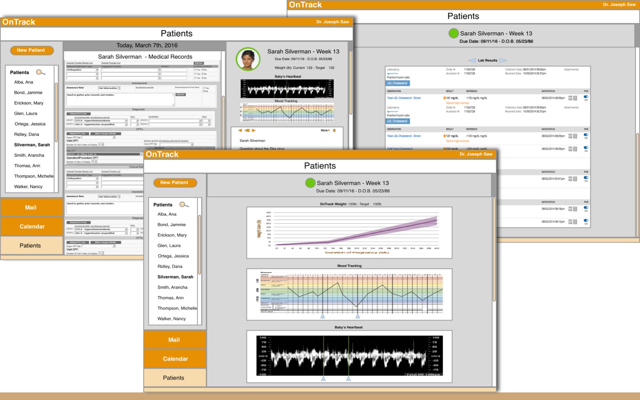Open the top Orthopedics referral type dropdown
The height and width of the screenshot is (400, 640).
pyautogui.click(x=97, y=70)
